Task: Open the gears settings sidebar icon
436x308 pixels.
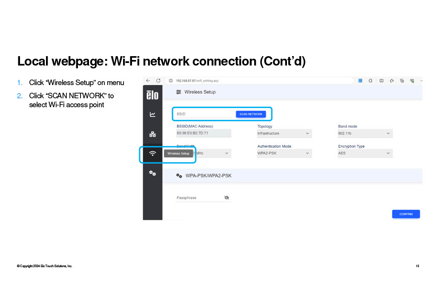Action: point(152,173)
